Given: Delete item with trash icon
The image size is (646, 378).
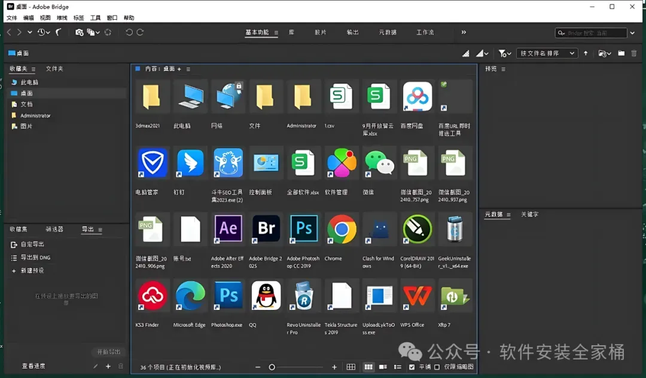Looking at the screenshot, I should coord(634,54).
